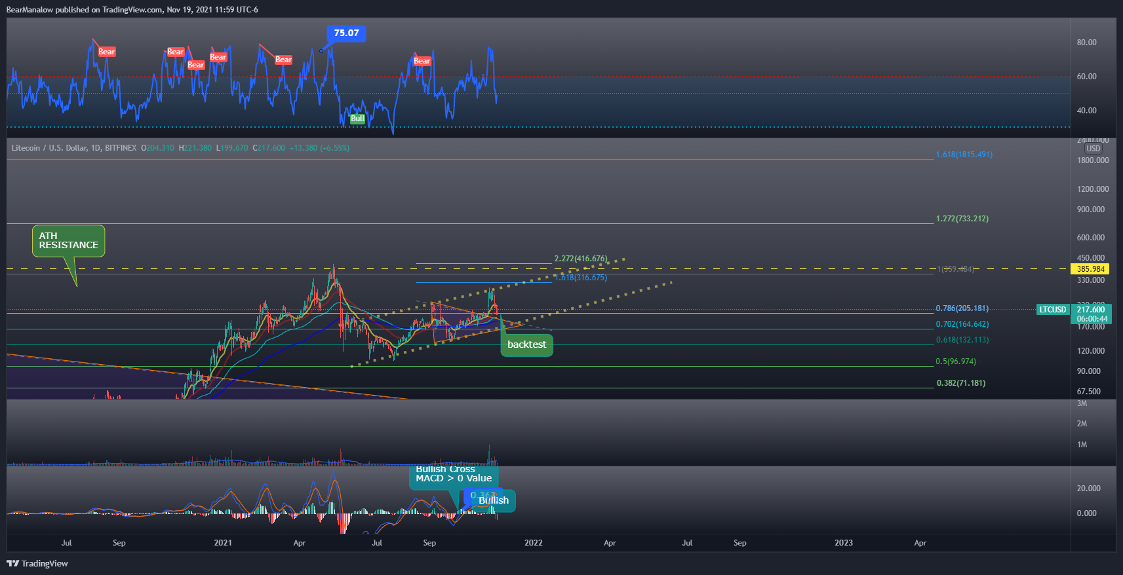Click the ATH RESISTANCE callout box
This screenshot has height=575, width=1123.
point(68,240)
